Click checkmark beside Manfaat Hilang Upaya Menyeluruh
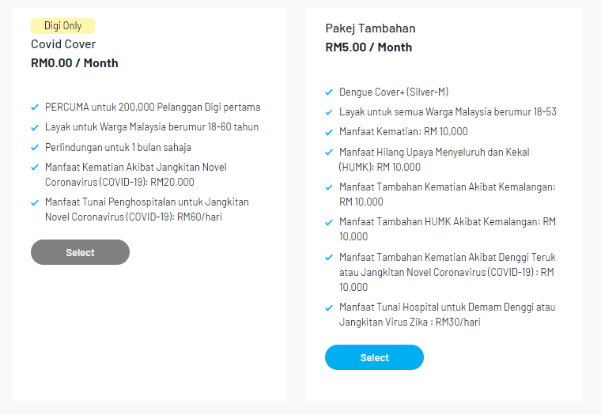The image size is (601, 415). 329,153
